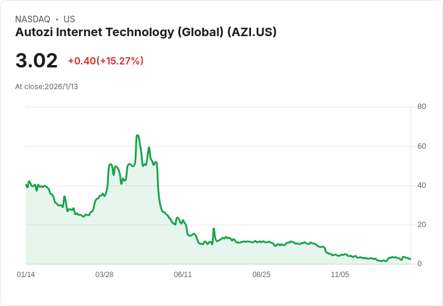This screenshot has height=306, width=443.
Task: Click the US market label
Action: (x=69, y=19)
